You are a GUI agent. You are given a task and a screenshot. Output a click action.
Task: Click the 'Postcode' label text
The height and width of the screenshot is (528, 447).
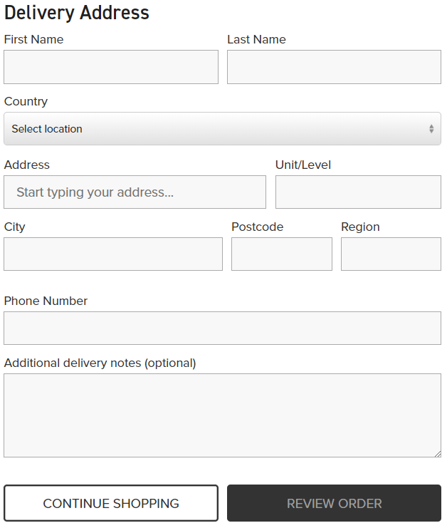(x=257, y=227)
